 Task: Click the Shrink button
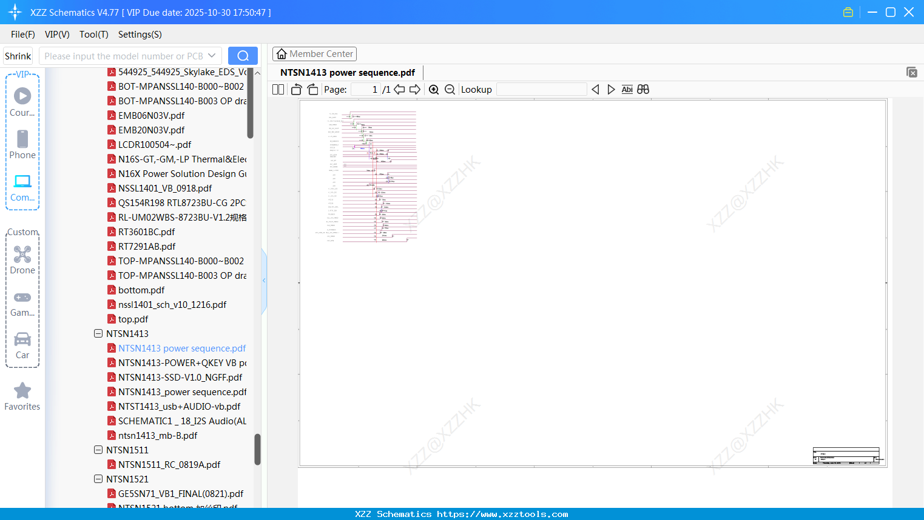(18, 56)
